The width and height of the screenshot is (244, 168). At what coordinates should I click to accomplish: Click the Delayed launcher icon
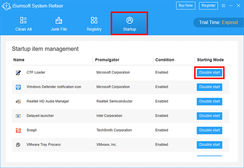coord(18,116)
